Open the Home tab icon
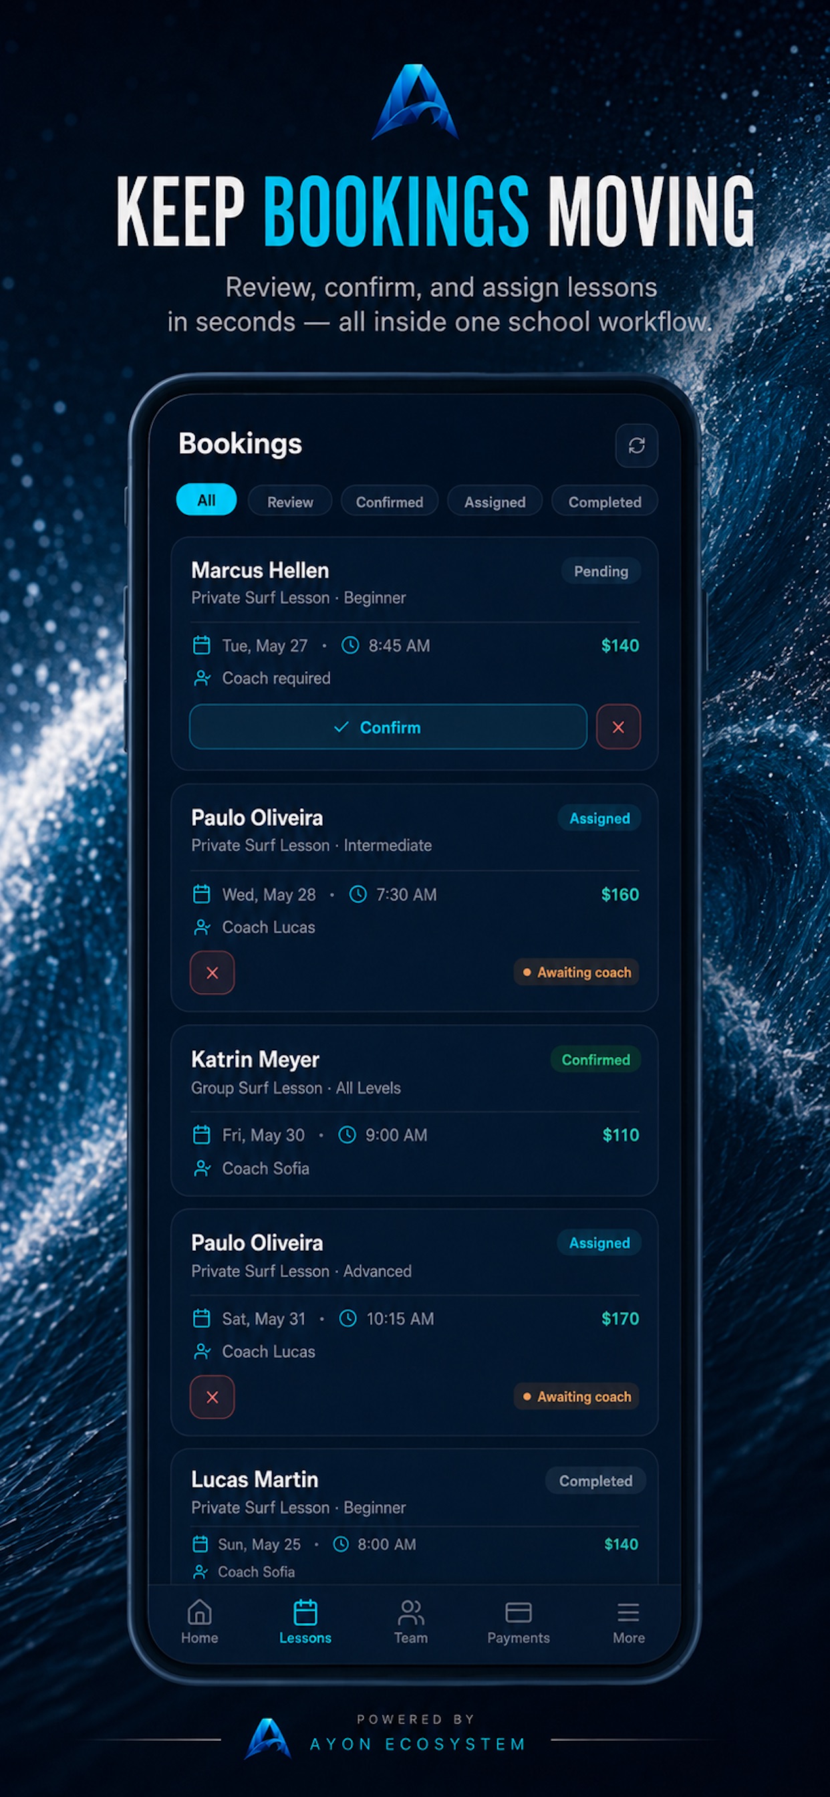 point(199,1612)
